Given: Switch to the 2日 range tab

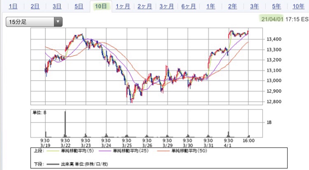Looking at the screenshot, I should [35, 6].
